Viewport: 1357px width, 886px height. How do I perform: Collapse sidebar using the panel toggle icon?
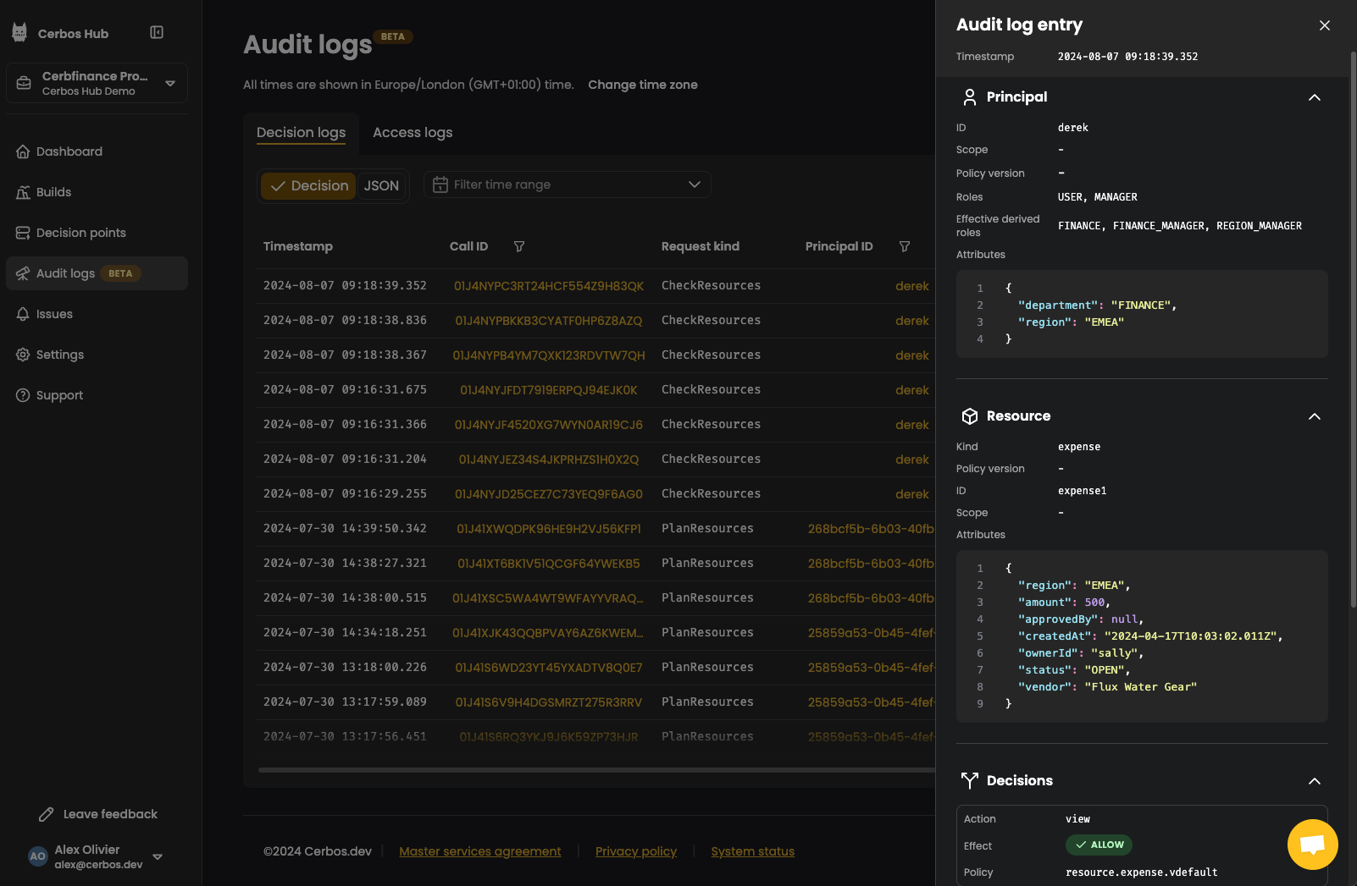pyautogui.click(x=157, y=32)
